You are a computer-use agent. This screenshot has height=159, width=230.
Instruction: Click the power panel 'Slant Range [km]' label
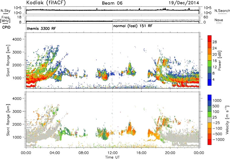point(8,61)
